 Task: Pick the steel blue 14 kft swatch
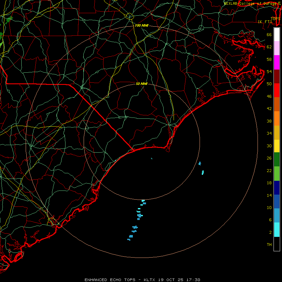tap(277, 216)
